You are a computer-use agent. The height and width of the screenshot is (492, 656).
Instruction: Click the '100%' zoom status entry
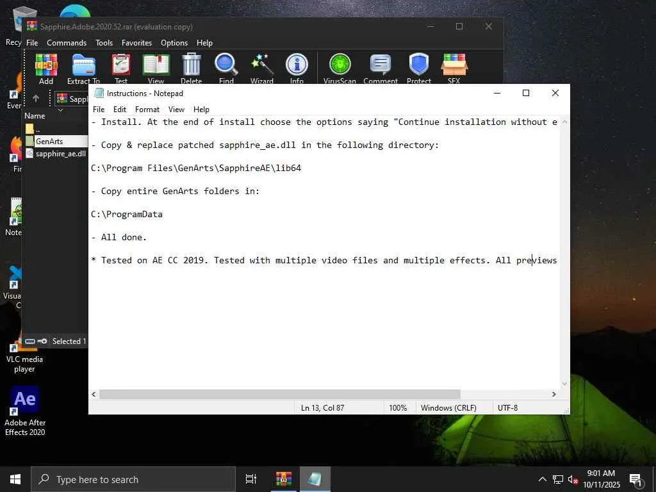[398, 407]
